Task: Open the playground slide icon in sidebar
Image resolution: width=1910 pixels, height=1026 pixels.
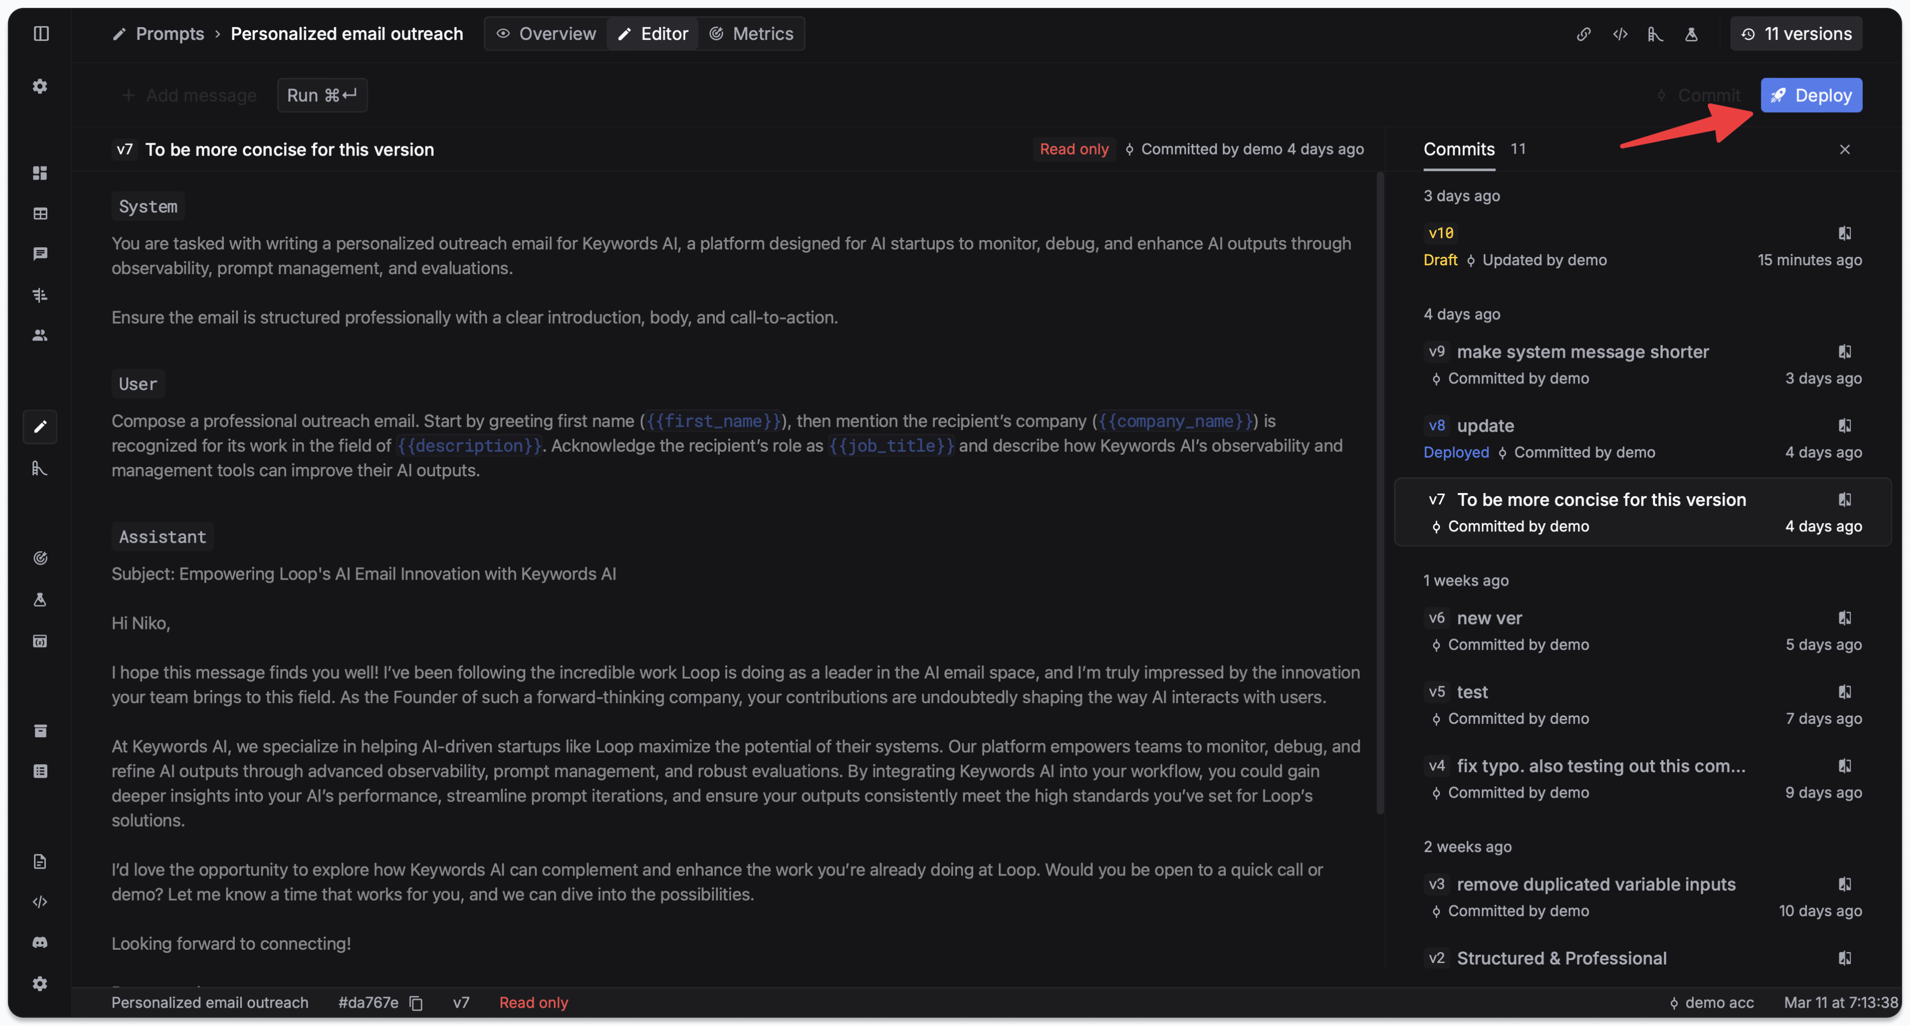Action: 40,468
